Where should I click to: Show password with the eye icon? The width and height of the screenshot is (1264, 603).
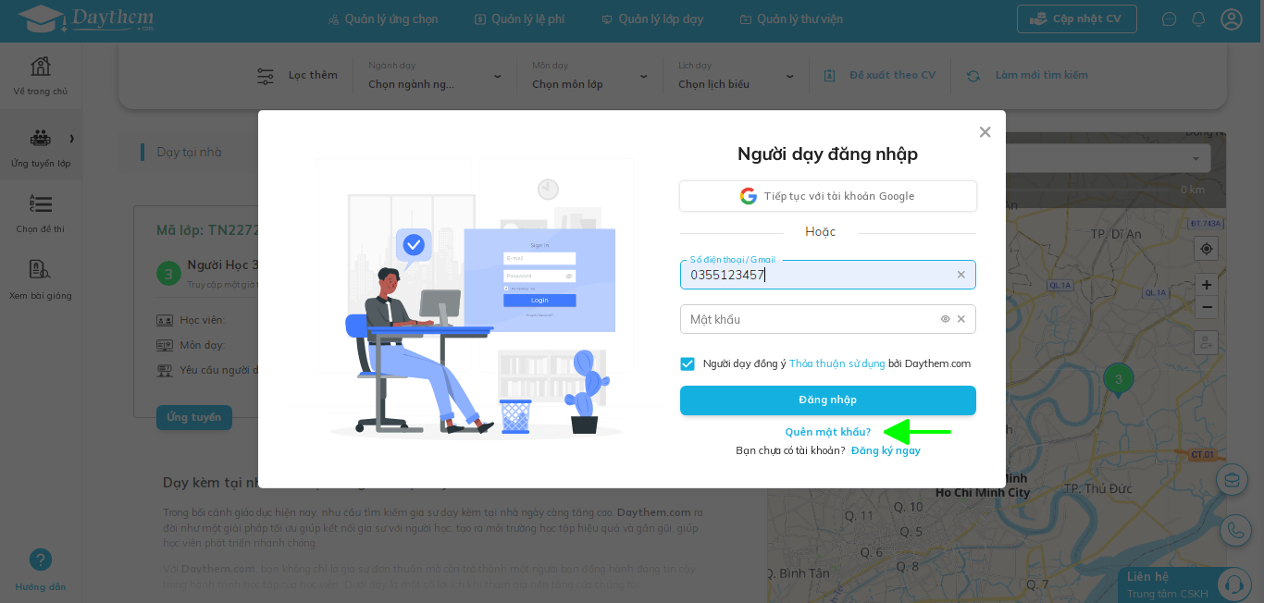(x=946, y=319)
